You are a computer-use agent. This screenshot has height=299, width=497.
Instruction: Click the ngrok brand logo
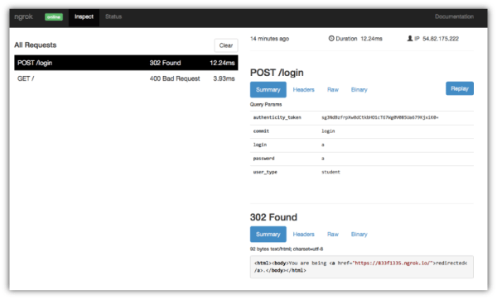tap(23, 17)
